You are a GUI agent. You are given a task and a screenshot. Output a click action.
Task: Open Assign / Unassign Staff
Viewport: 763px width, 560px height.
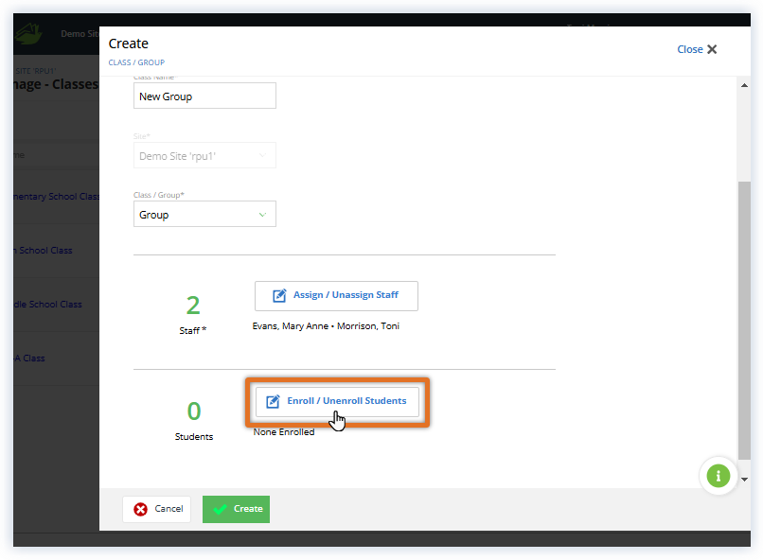pyautogui.click(x=336, y=295)
